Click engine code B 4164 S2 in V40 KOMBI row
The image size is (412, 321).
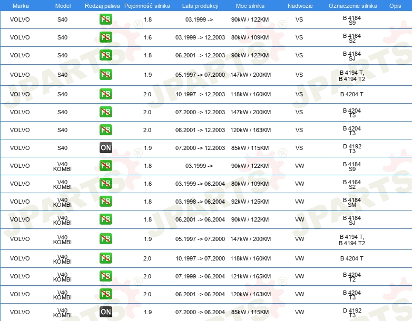point(352,185)
